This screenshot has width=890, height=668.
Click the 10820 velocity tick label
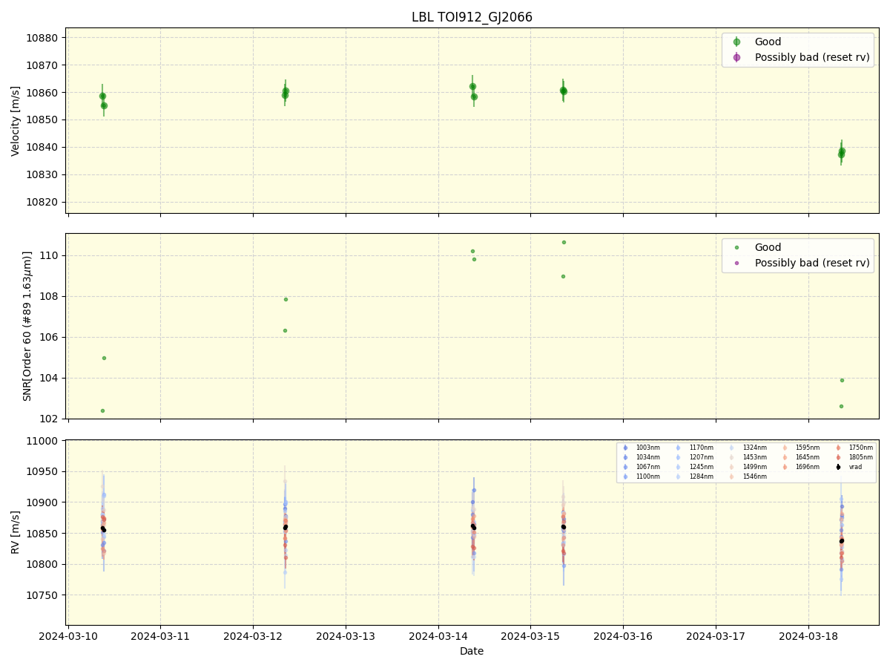point(43,203)
